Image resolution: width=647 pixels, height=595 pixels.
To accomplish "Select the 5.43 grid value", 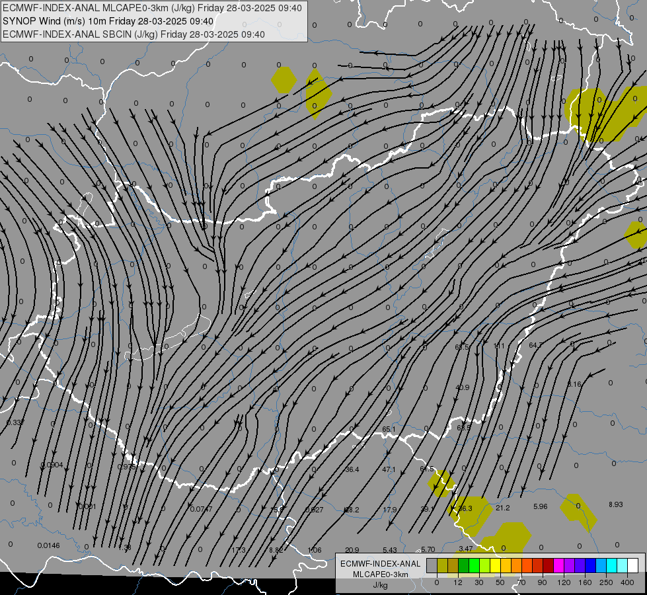I will click(x=390, y=550).
